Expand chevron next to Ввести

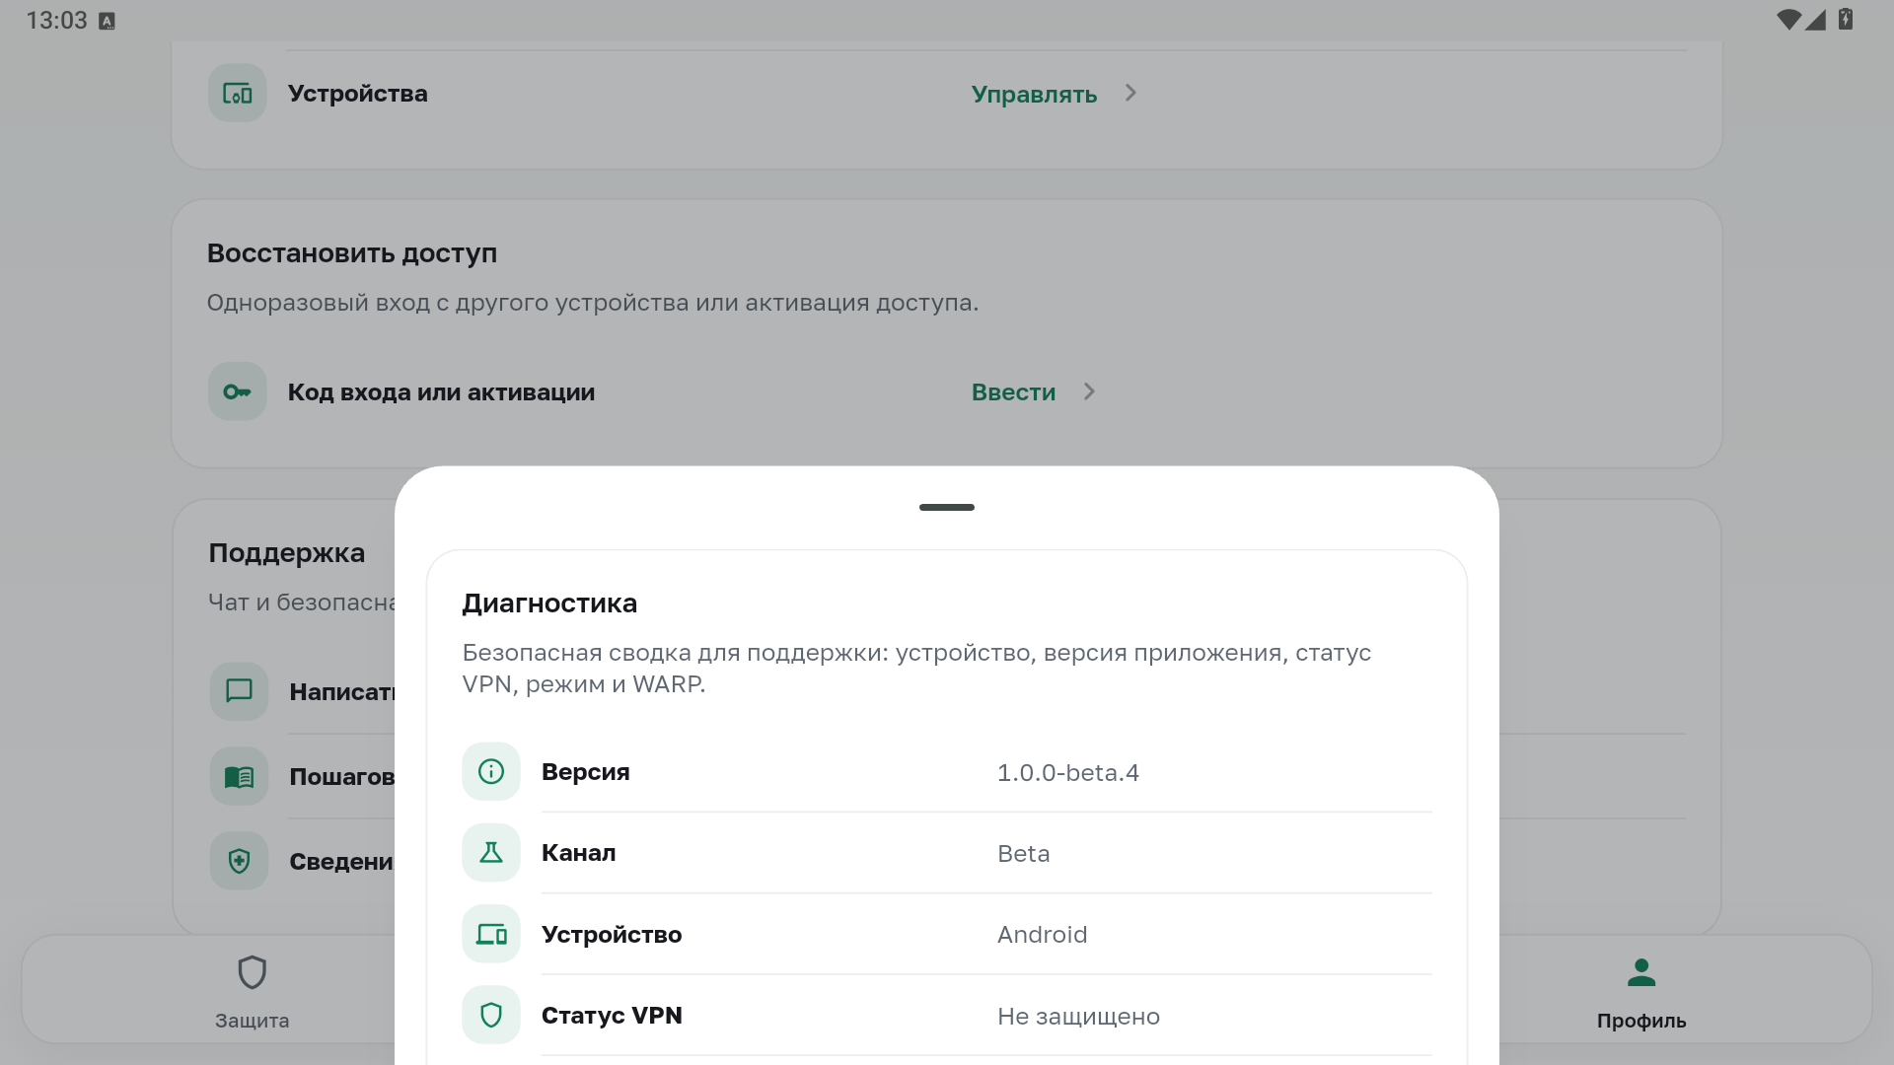[1089, 391]
